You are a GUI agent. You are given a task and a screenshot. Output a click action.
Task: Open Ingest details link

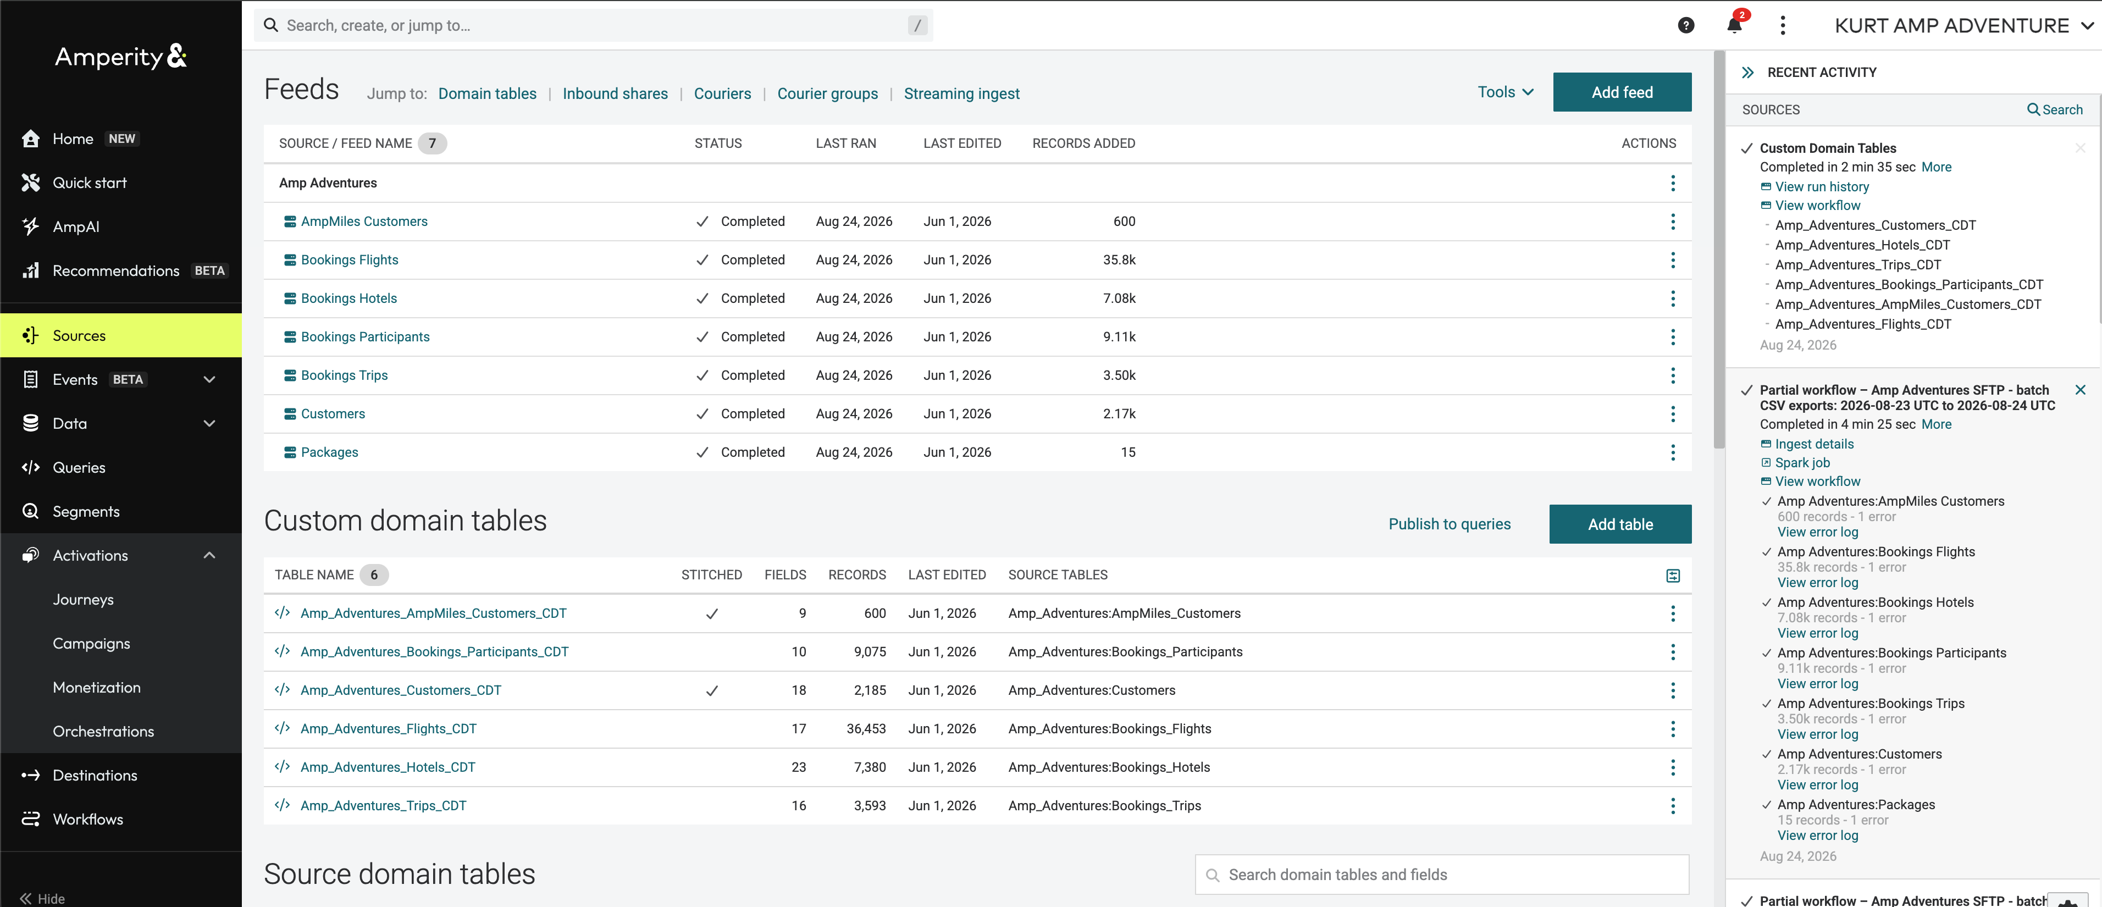point(1814,444)
